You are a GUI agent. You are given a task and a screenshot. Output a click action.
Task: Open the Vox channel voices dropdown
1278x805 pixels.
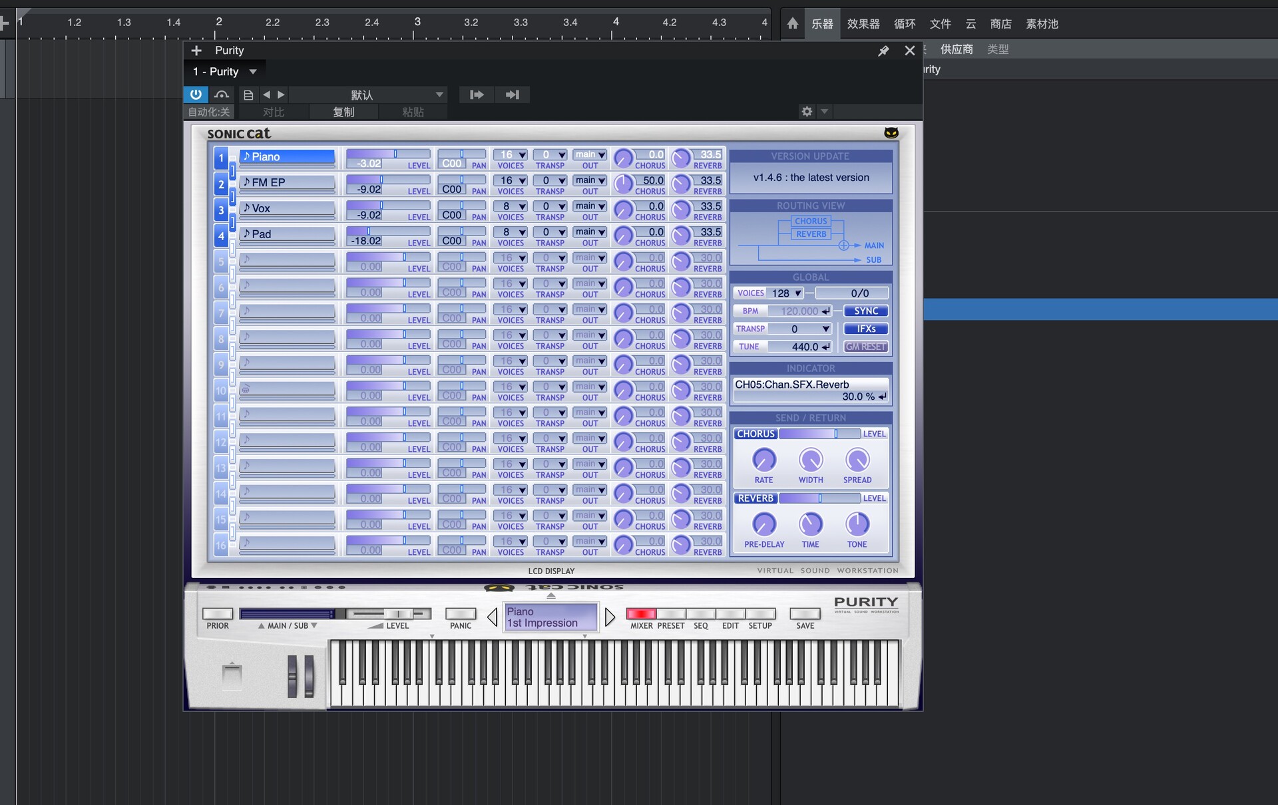(x=511, y=206)
